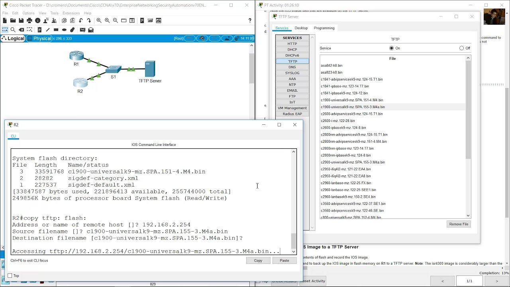510x287 pixels.
Task: Select the SYSLOG service in services list
Action: tap(292, 73)
